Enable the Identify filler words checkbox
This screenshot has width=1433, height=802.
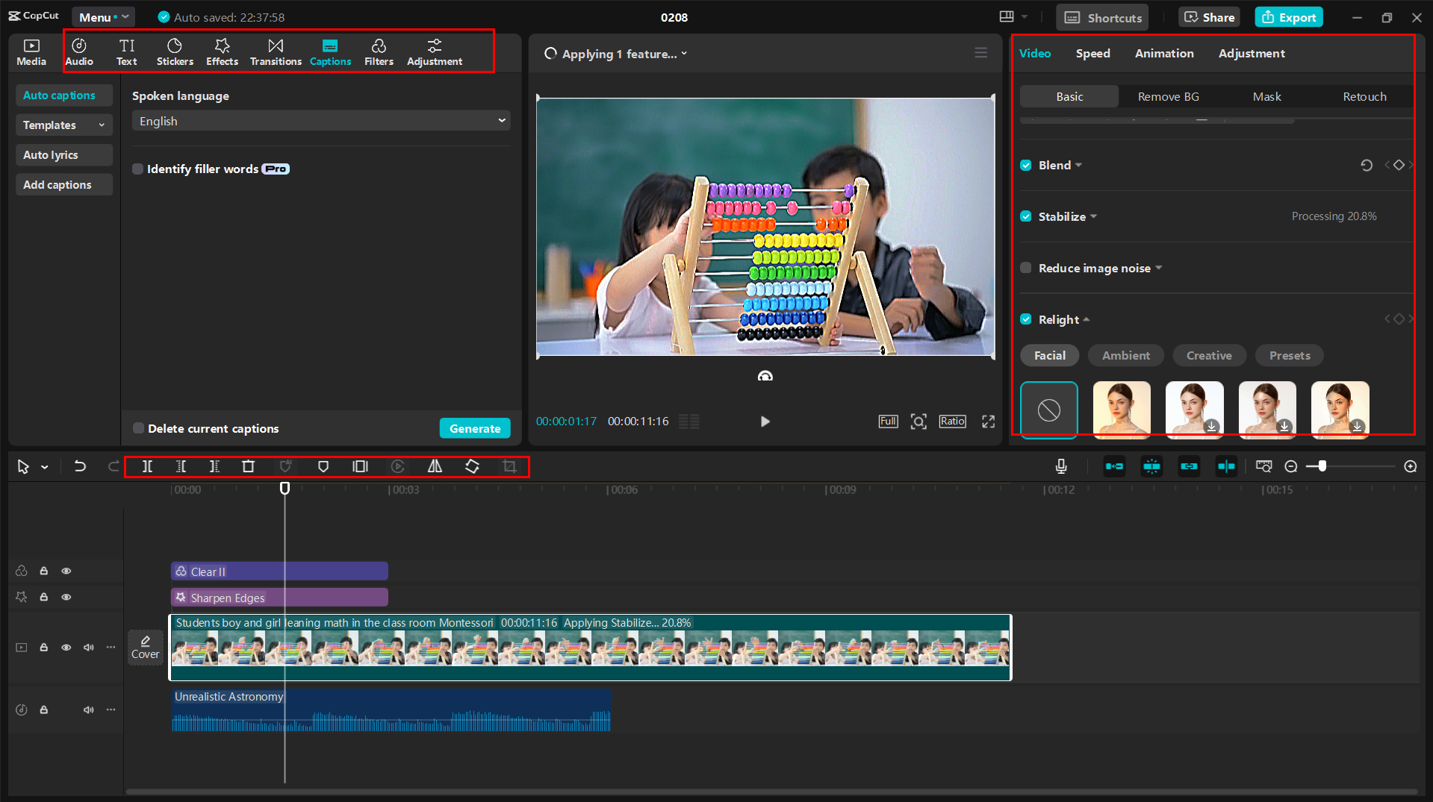click(138, 169)
